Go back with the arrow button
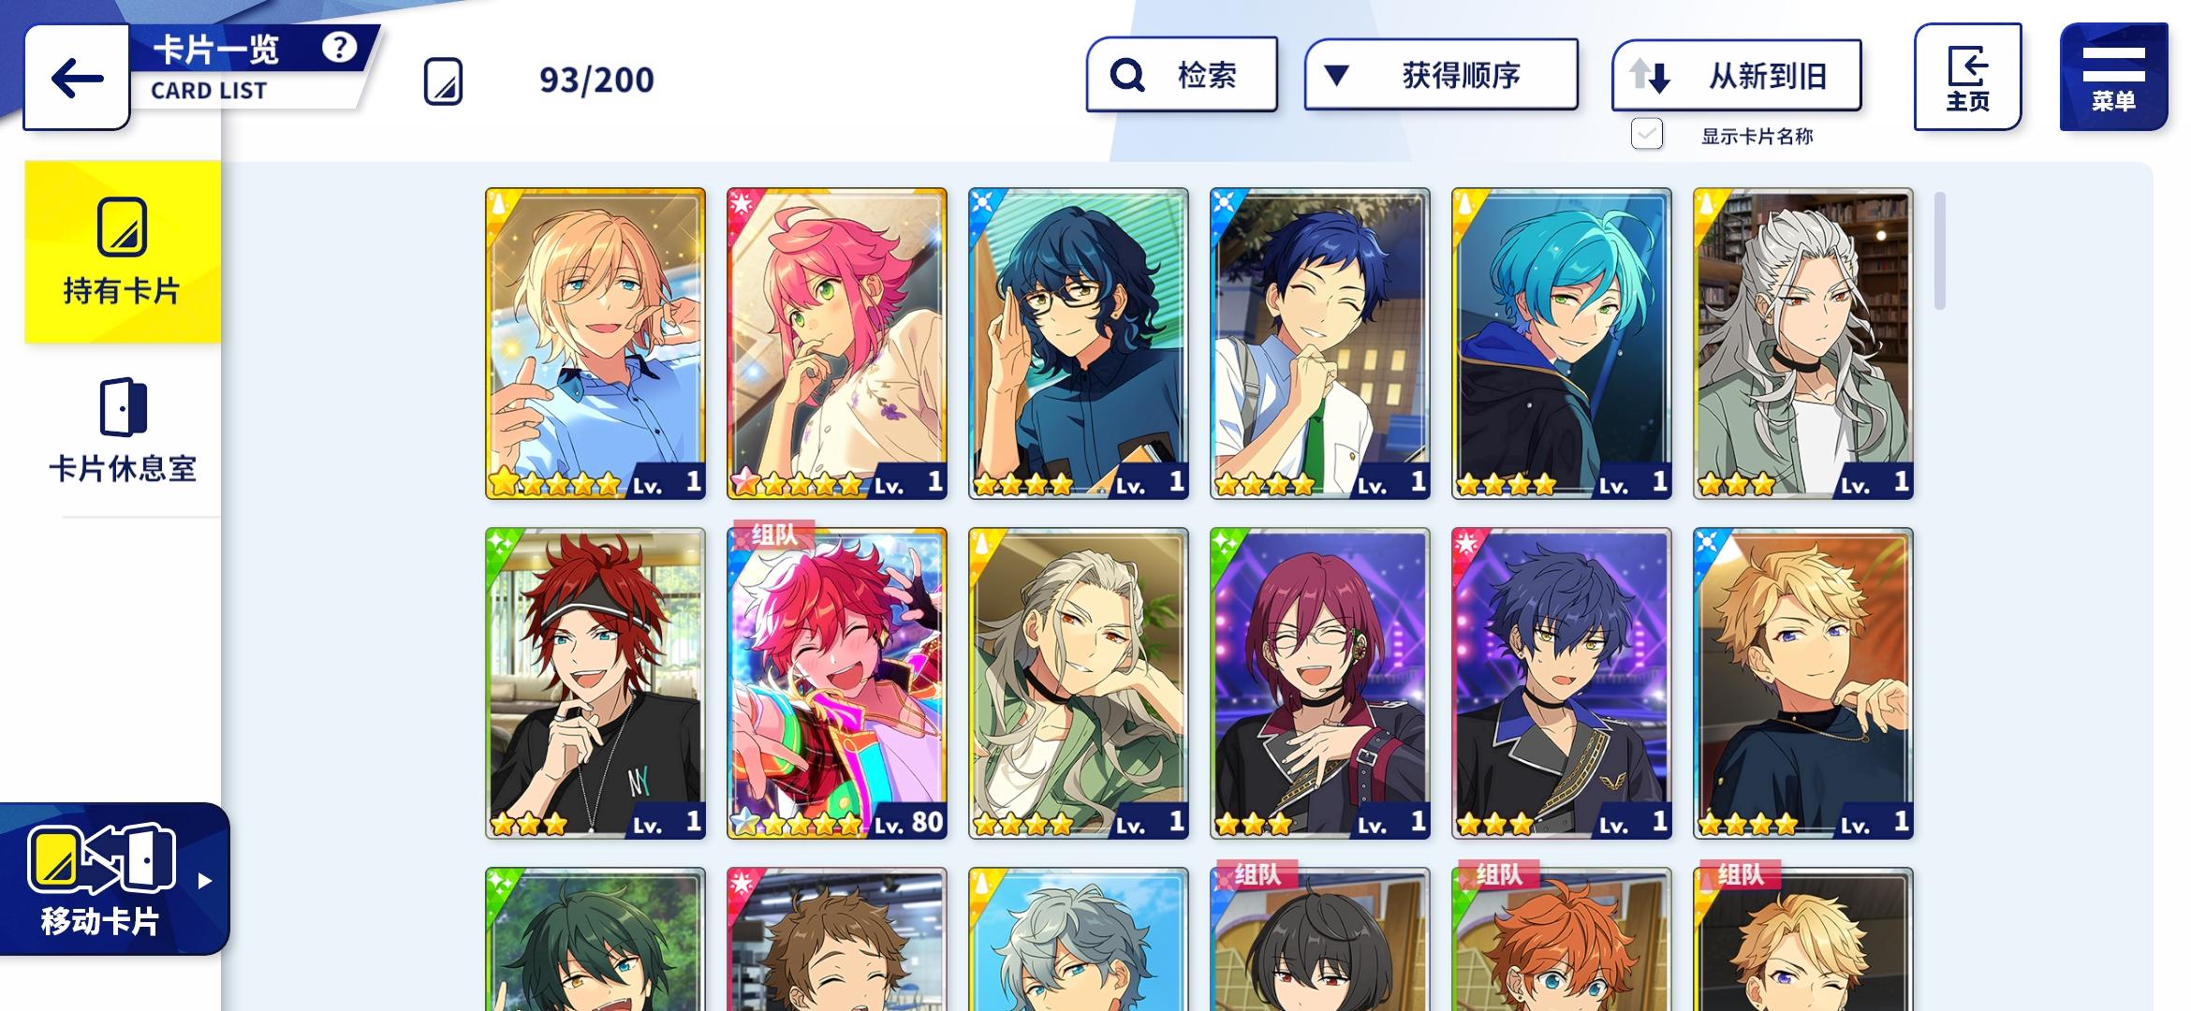This screenshot has height=1011, width=2191. tap(77, 78)
